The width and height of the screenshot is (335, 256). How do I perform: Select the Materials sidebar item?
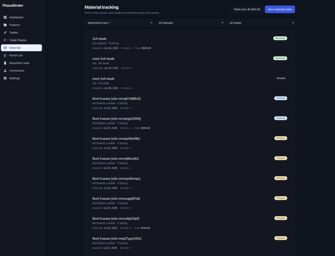pos(21,48)
